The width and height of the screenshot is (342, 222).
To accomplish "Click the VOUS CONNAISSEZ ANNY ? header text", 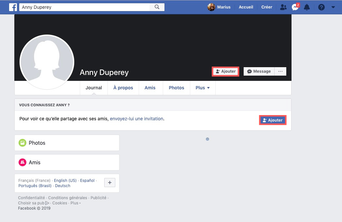I will coord(44,105).
